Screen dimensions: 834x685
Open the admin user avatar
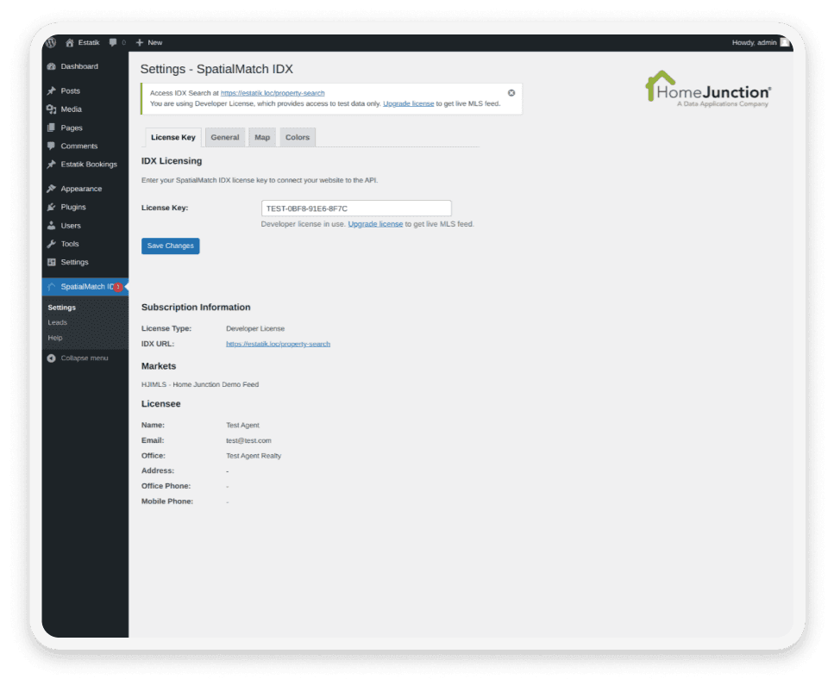(x=785, y=42)
